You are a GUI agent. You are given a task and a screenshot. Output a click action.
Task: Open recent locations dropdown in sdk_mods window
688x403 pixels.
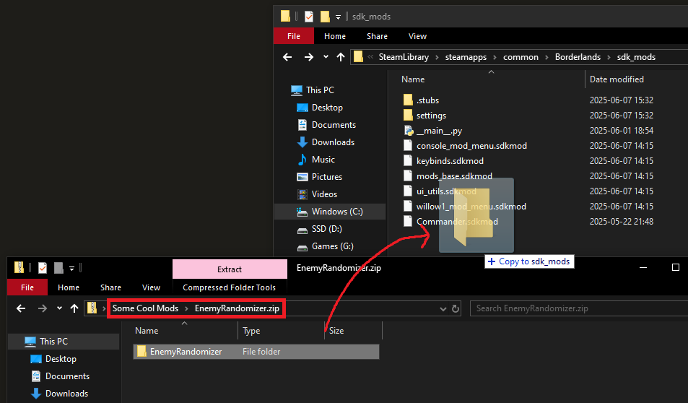click(326, 57)
